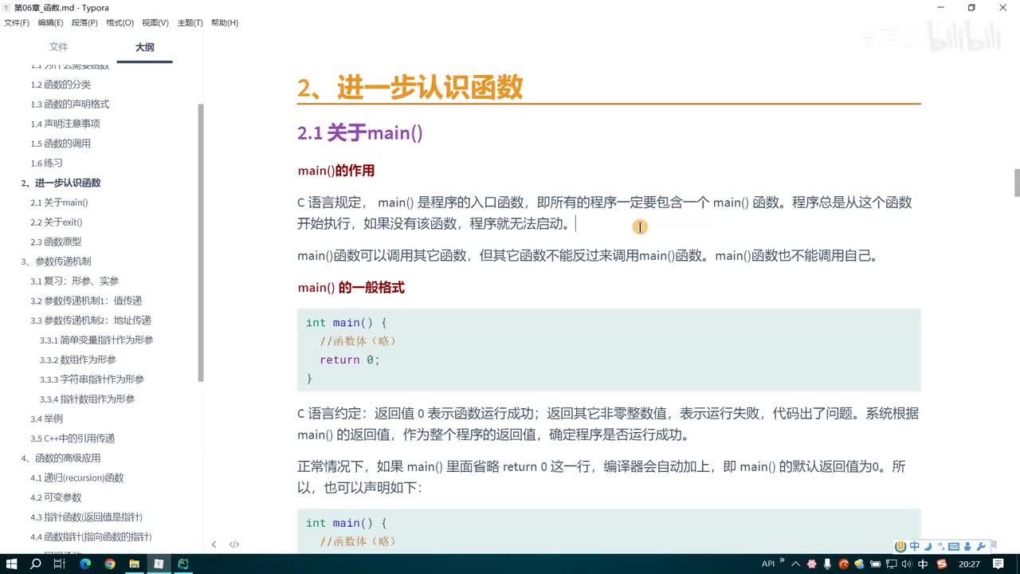The height and width of the screenshot is (574, 1020).
Task: Collapse the sidebar with the arrow icon
Action: [214, 545]
